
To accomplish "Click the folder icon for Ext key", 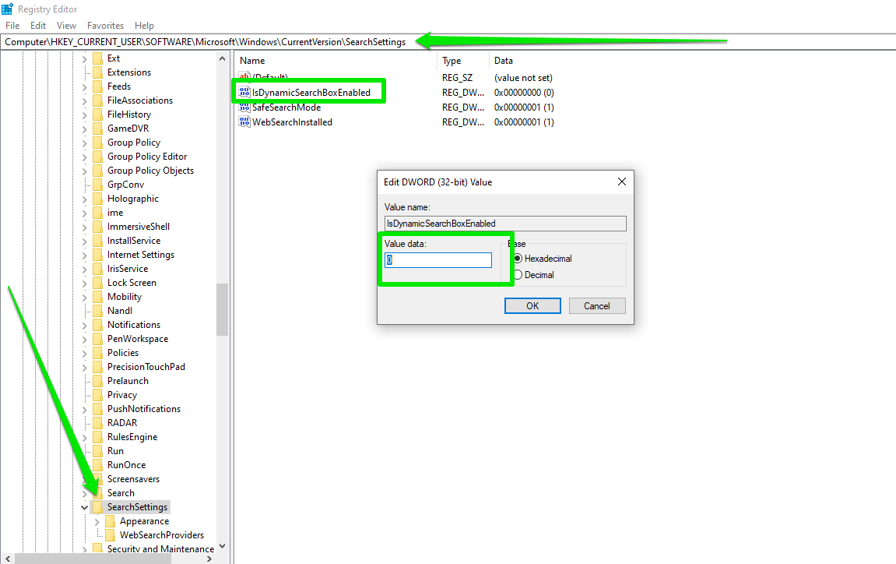I will tap(98, 58).
